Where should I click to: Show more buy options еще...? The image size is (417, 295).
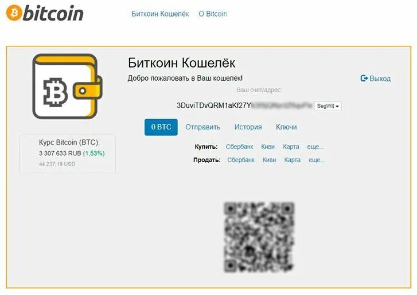coord(315,147)
